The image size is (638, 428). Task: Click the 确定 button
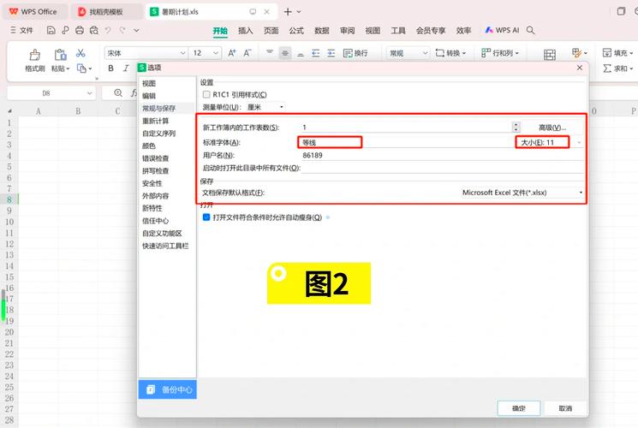tap(519, 408)
